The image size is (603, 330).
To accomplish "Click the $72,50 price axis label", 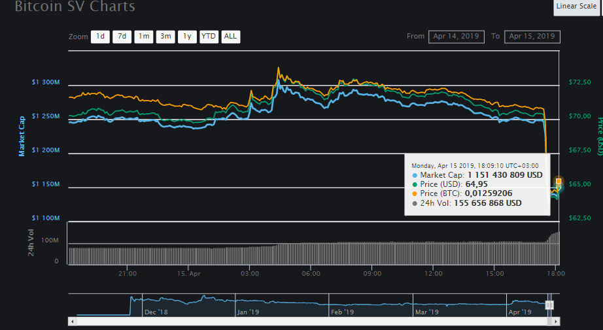I will (x=580, y=82).
